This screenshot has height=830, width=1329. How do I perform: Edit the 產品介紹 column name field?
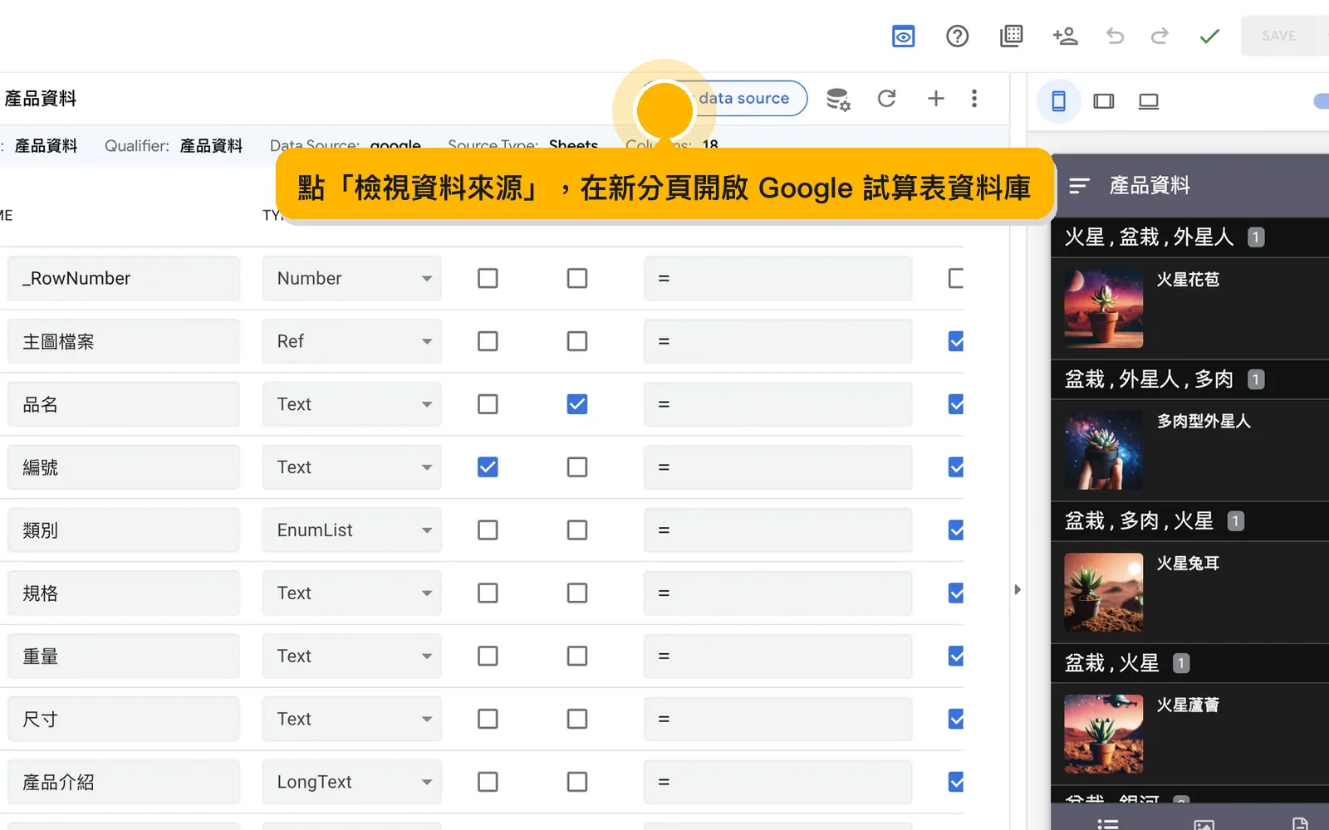(x=124, y=783)
